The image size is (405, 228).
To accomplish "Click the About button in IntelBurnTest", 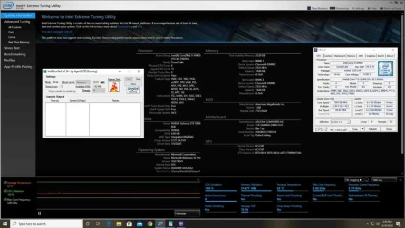I will tap(133, 84).
